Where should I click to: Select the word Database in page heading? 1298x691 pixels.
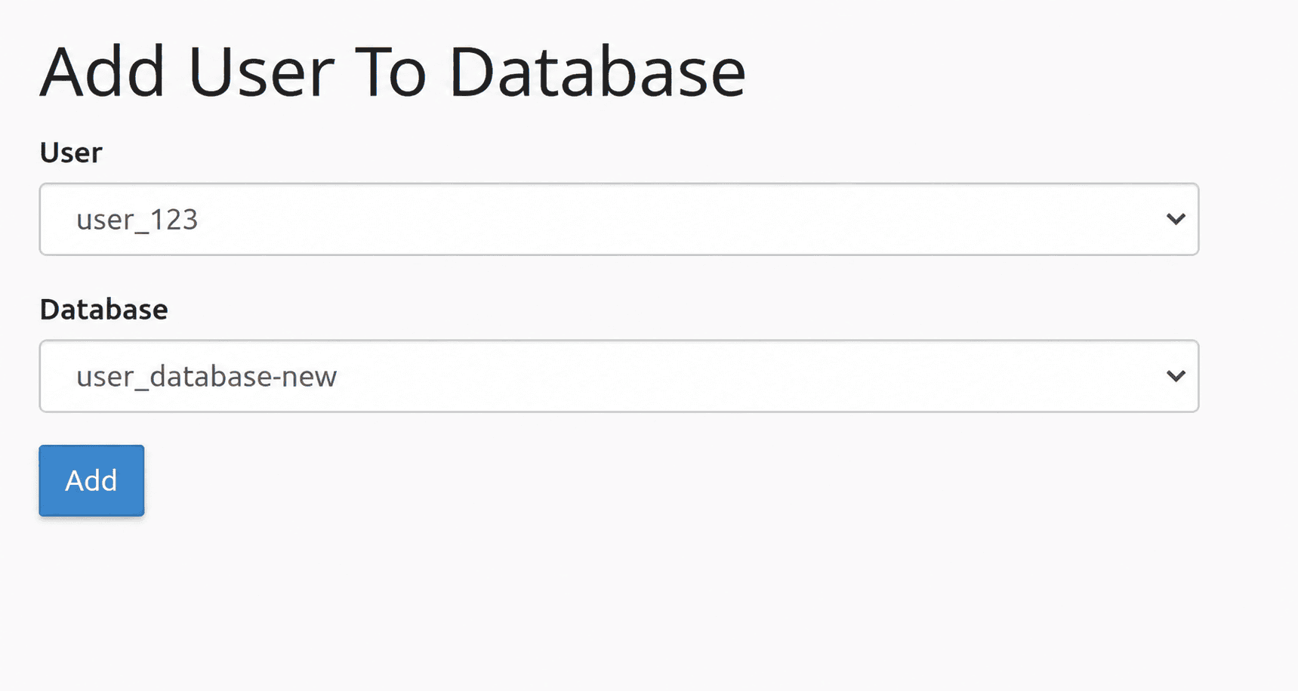[x=597, y=72]
